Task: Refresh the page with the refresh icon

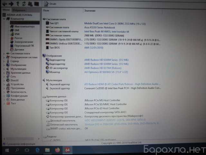Action: point(24,4)
